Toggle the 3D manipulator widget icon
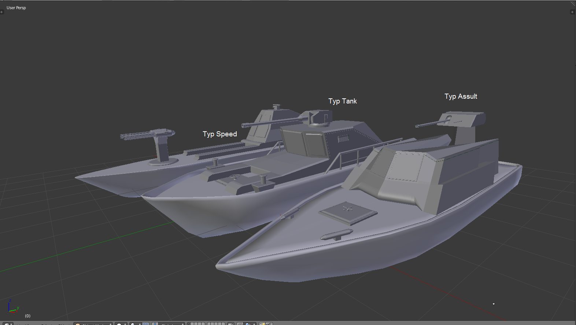This screenshot has height=325, width=576. (146, 324)
